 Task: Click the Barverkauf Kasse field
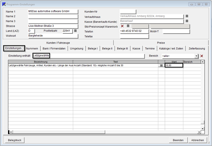click(152, 21)
